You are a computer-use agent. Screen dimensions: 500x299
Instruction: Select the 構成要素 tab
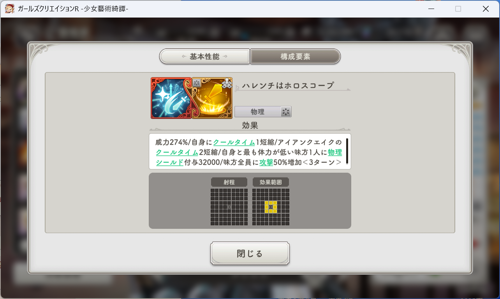tap(296, 57)
